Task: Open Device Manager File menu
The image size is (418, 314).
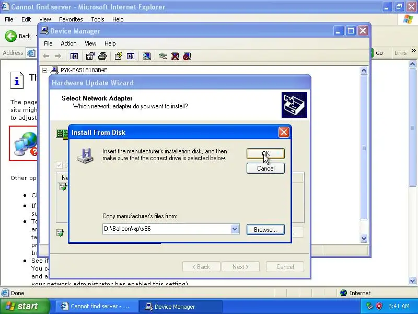Action: (x=48, y=43)
